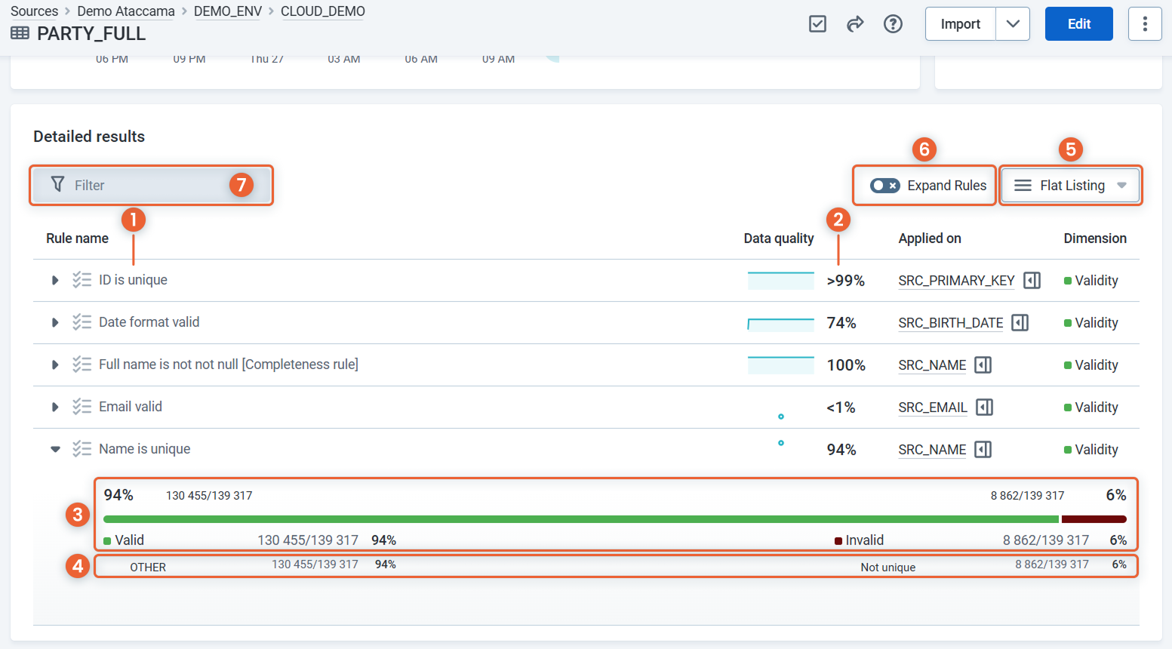This screenshot has height=649, width=1172.
Task: Navigate to DEMO_ENV in breadcrumb
Action: pyautogui.click(x=227, y=11)
